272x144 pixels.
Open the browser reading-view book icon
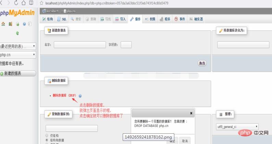pos(31,3)
